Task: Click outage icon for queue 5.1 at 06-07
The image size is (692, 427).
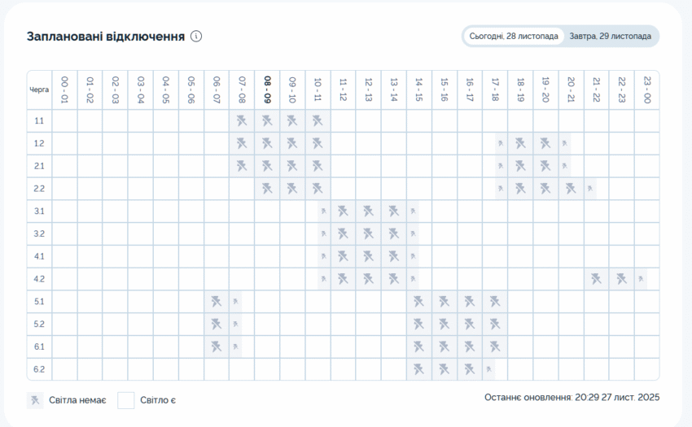Action: [217, 302]
